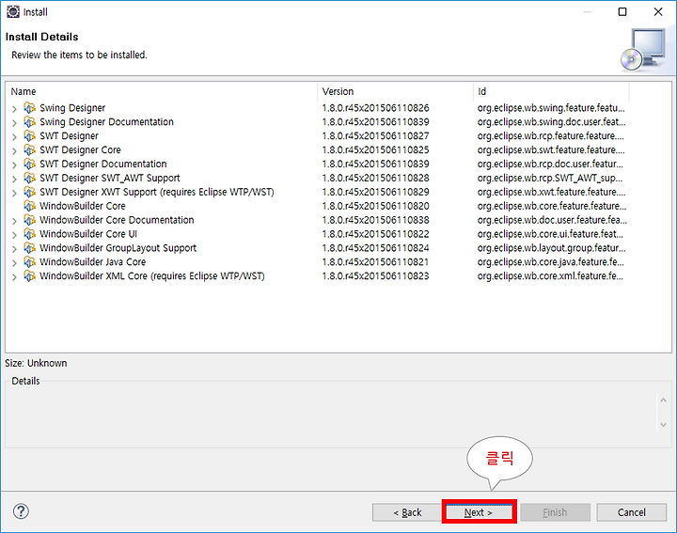Click the SWT Designer Core feature icon

pyautogui.click(x=30, y=149)
